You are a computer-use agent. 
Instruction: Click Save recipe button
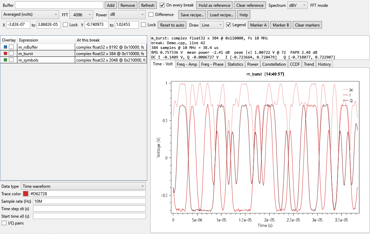[x=192, y=15]
